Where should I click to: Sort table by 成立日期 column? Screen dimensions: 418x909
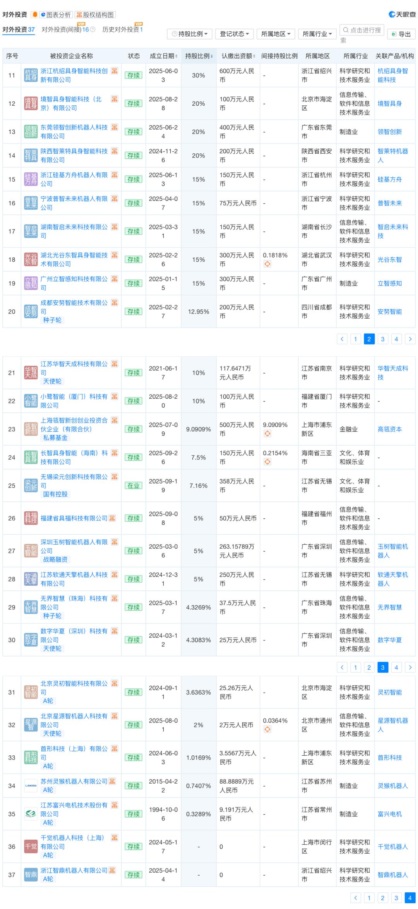pyautogui.click(x=164, y=56)
